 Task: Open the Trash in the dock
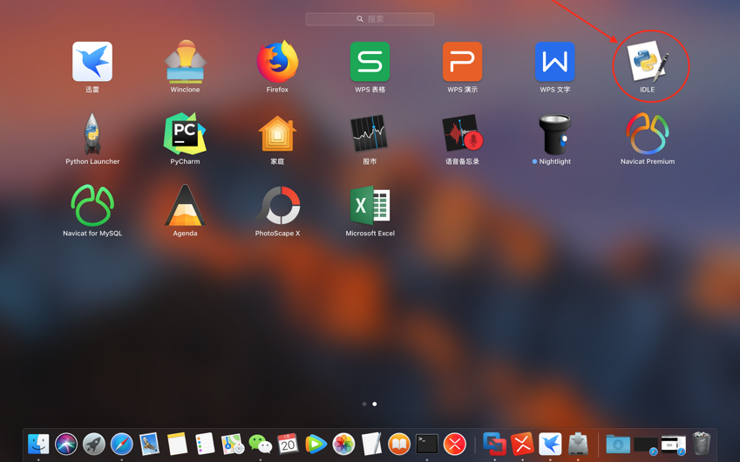tap(702, 444)
